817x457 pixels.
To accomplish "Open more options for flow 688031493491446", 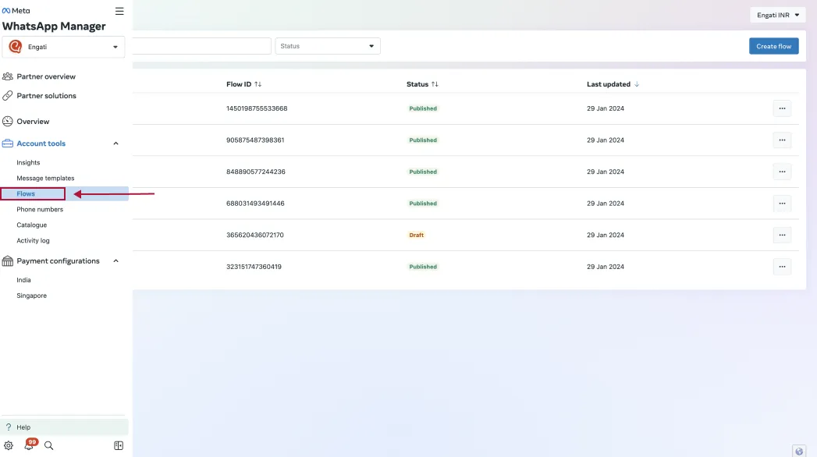I will (x=782, y=204).
